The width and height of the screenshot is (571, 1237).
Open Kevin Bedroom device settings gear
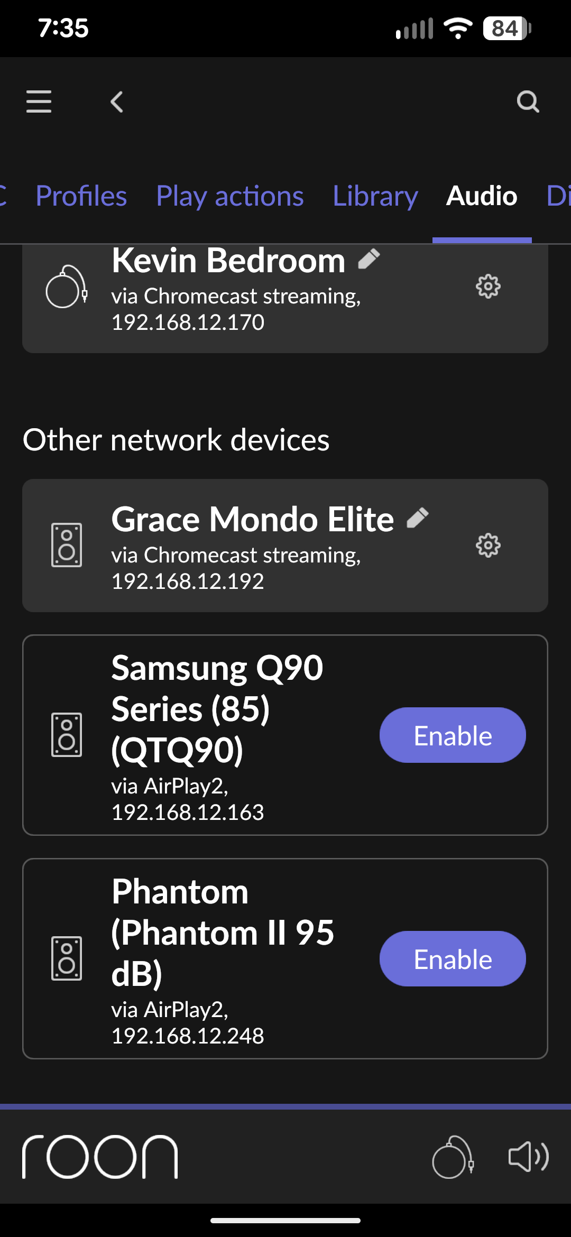coord(487,287)
